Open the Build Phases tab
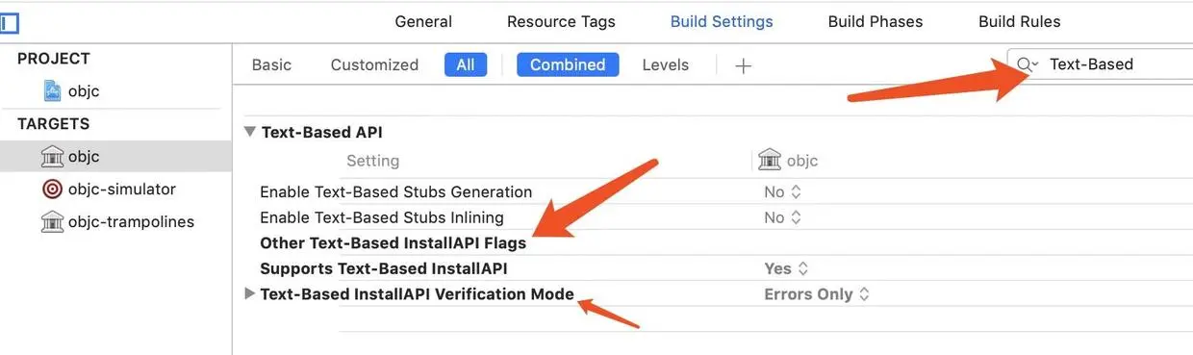Image resolution: width=1193 pixels, height=355 pixels. pos(876,21)
